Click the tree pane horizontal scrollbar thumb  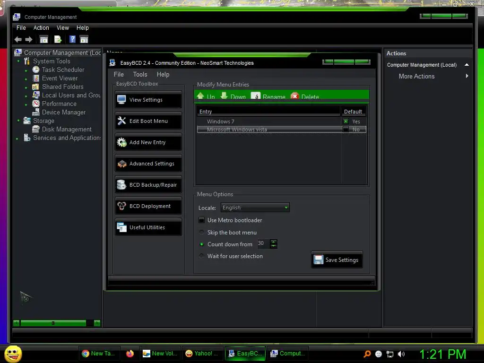(x=53, y=323)
